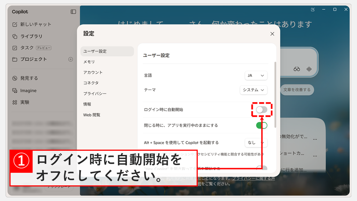
Task: Click the ユーザー設定 heading text
Action: point(156,55)
